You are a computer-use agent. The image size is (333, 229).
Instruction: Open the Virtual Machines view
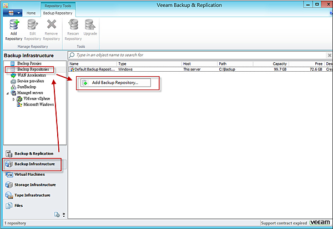coord(30,175)
